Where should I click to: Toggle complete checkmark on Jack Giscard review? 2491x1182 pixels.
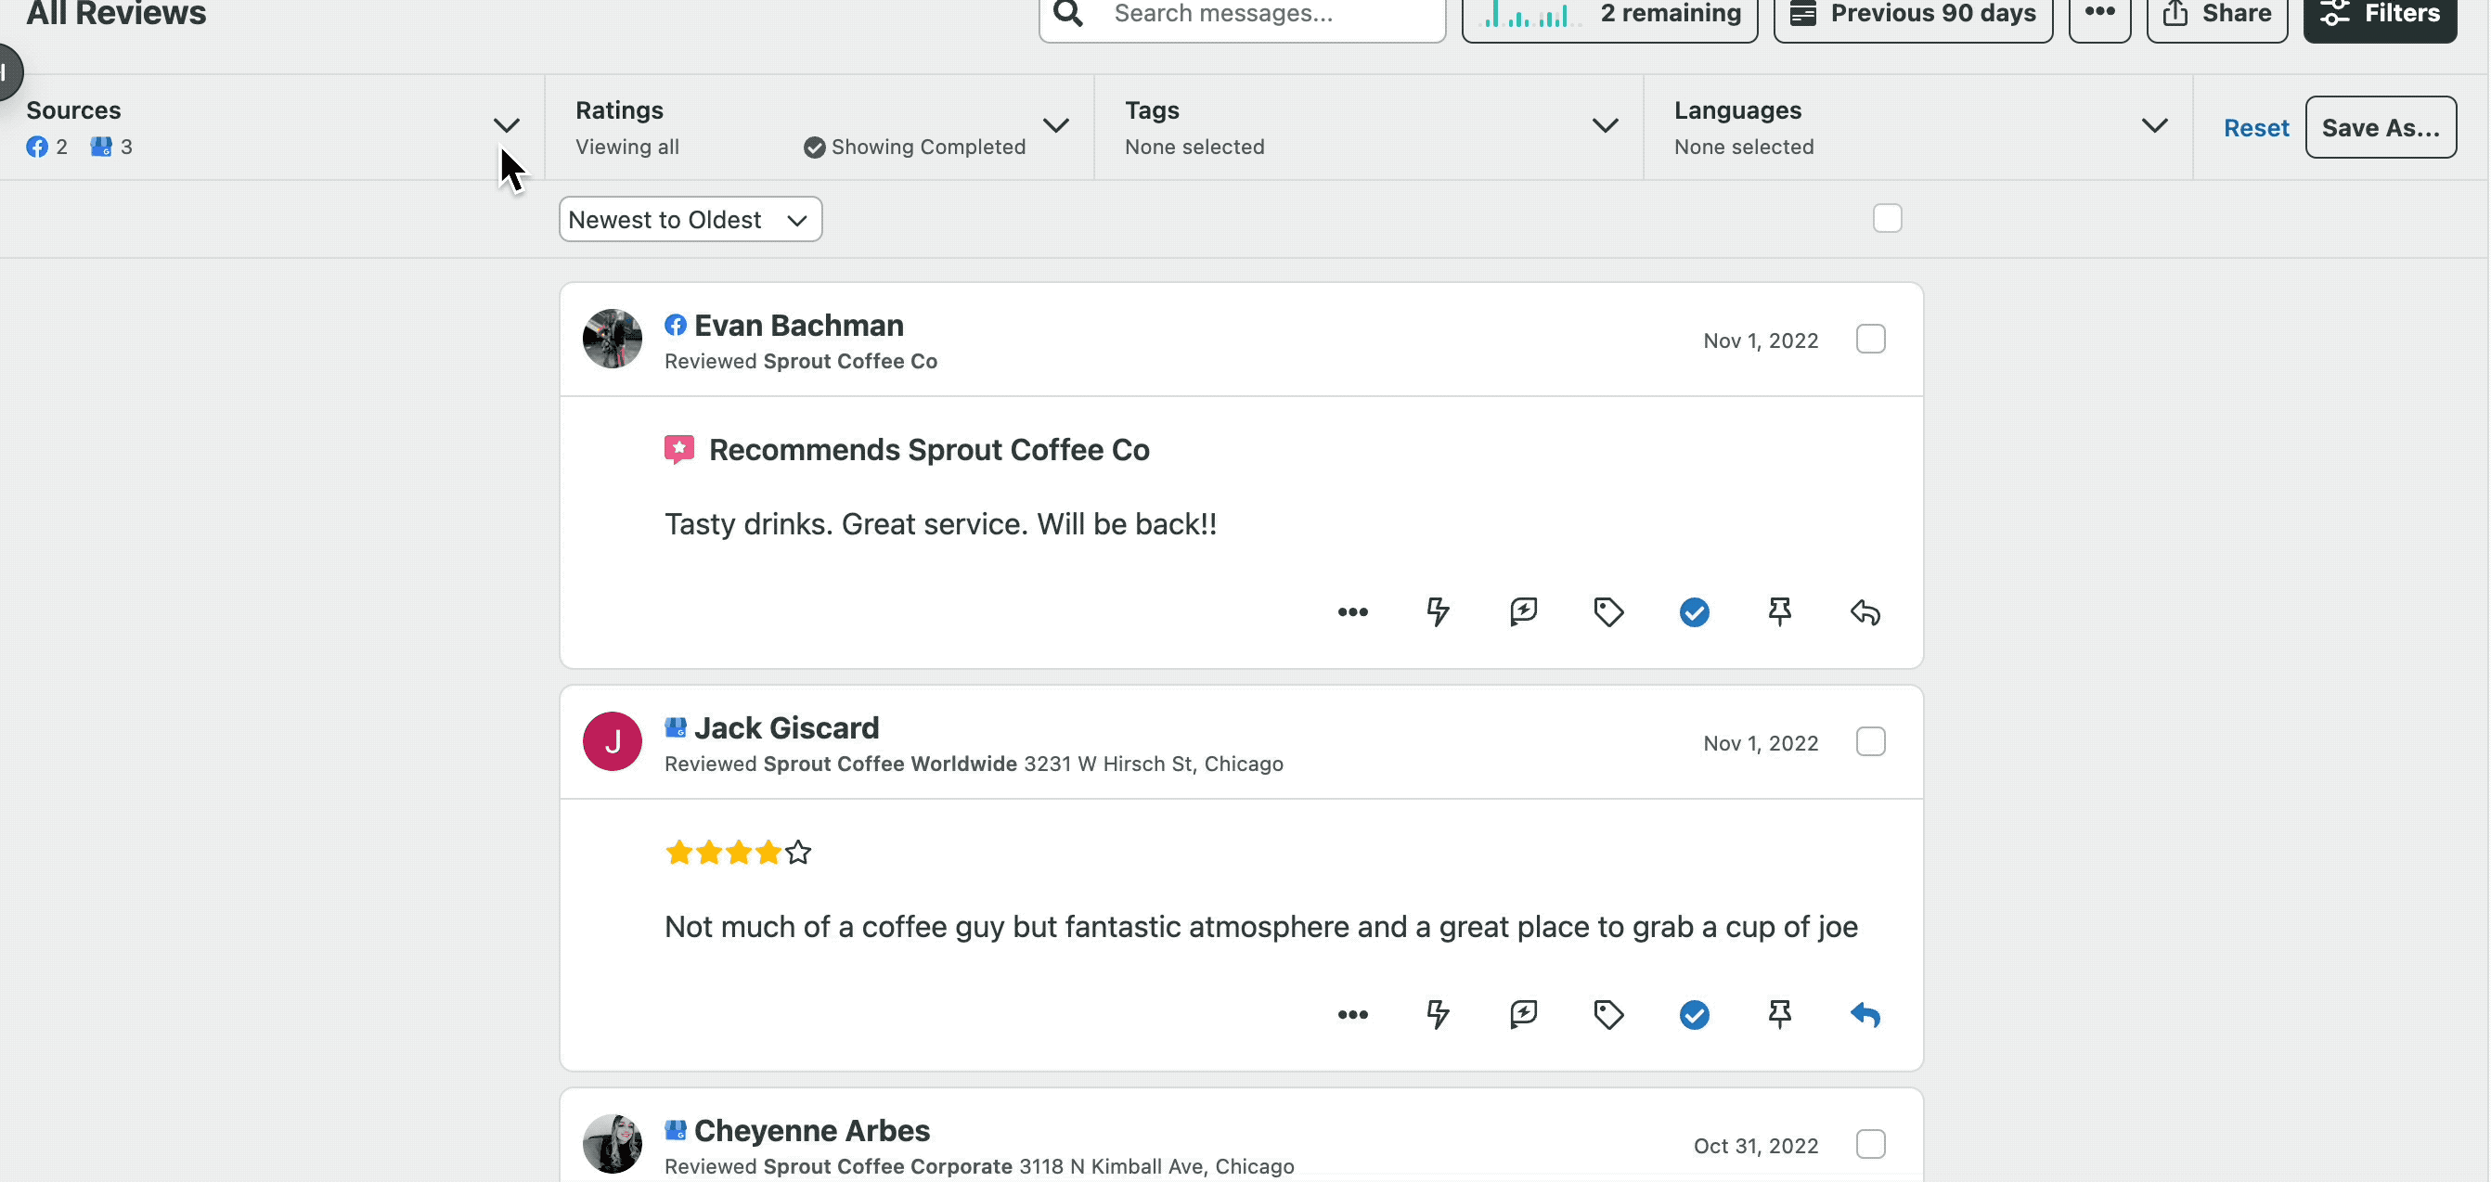pos(1694,1014)
